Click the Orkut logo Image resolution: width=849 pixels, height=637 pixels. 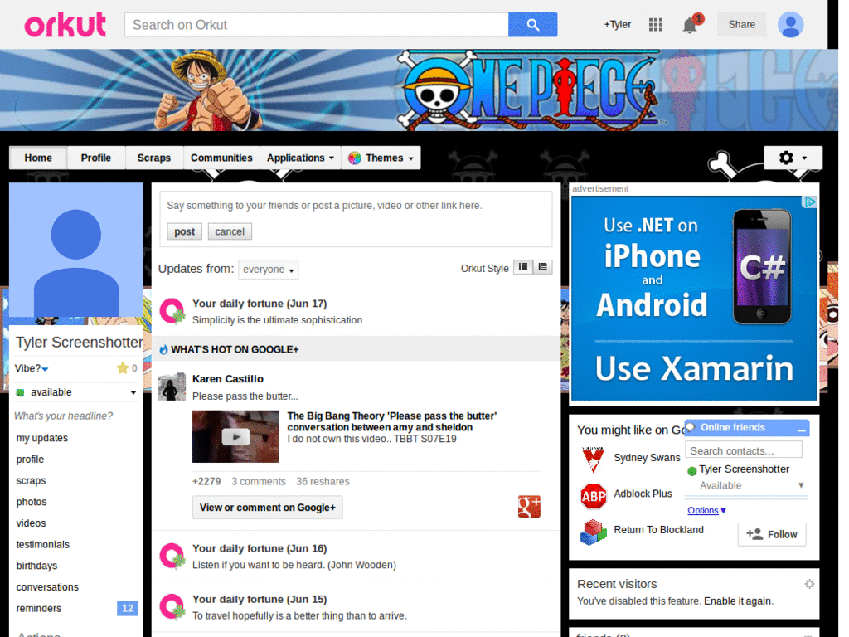click(65, 25)
